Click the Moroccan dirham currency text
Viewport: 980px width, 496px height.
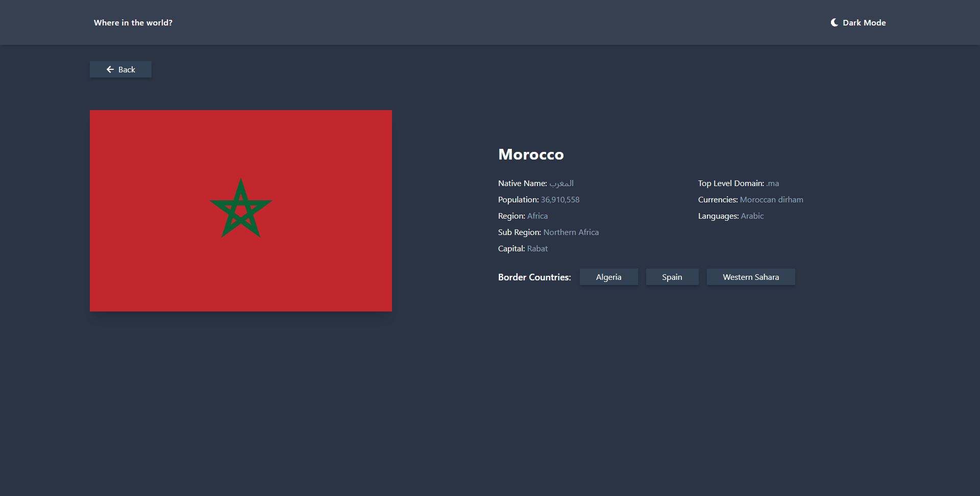pos(771,199)
